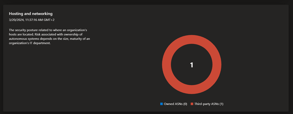Click the words 'maturity of an' in description

tap(82, 39)
